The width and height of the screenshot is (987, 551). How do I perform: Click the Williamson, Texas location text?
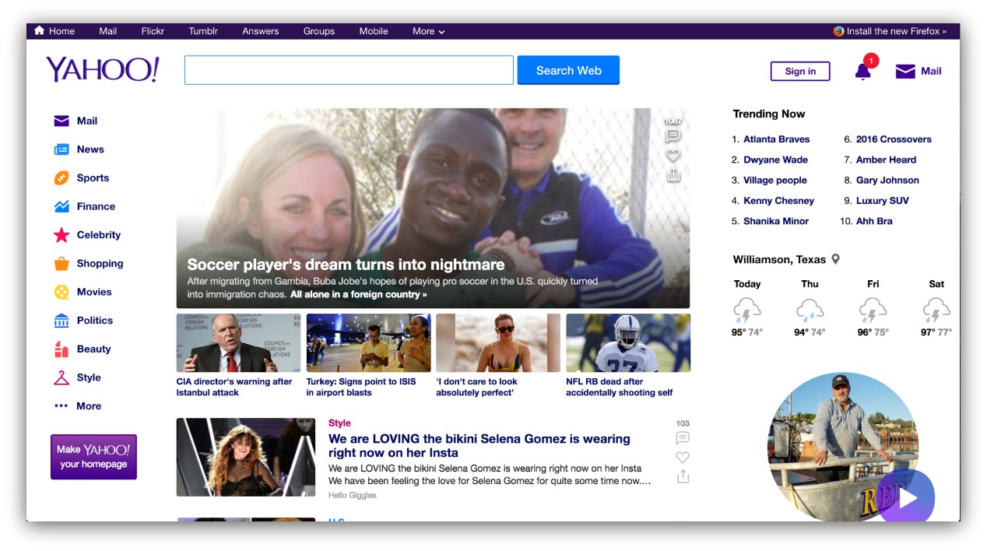pos(779,259)
